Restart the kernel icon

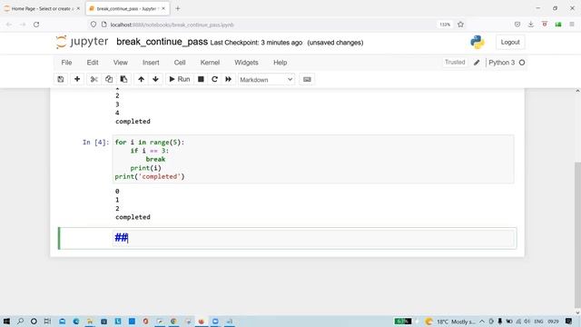(214, 79)
